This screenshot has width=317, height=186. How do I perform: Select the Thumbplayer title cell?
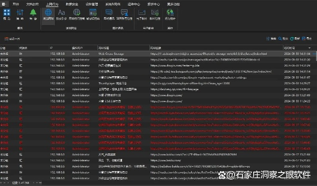click(x=113, y=83)
